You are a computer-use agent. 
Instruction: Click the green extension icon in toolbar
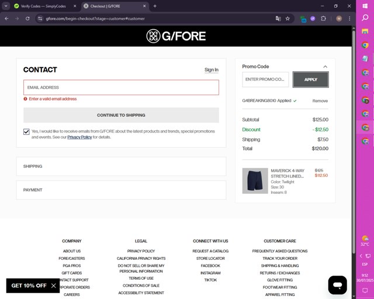tap(303, 19)
